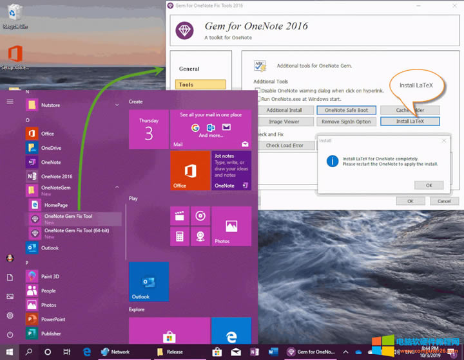Click the Movies & TV tile
Image resolution: width=464 pixels, height=360 pixels.
179,216
